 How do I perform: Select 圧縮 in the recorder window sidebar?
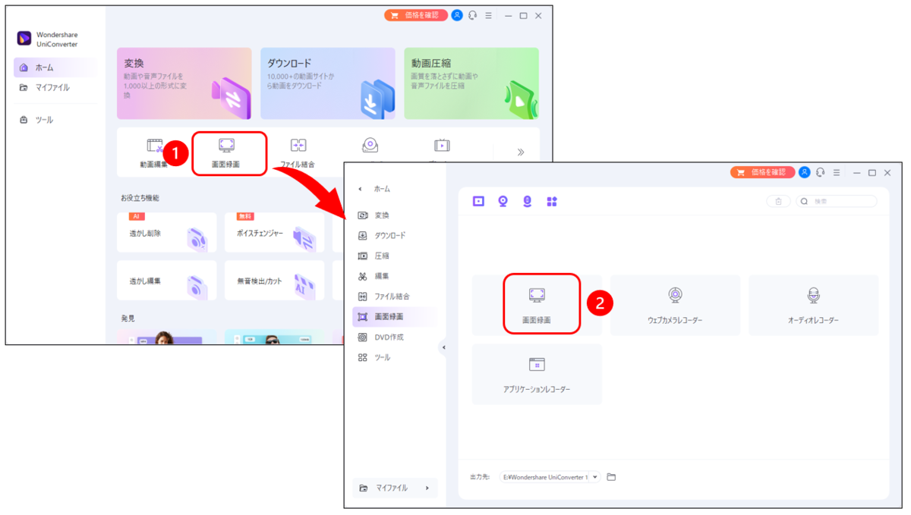[394, 256]
